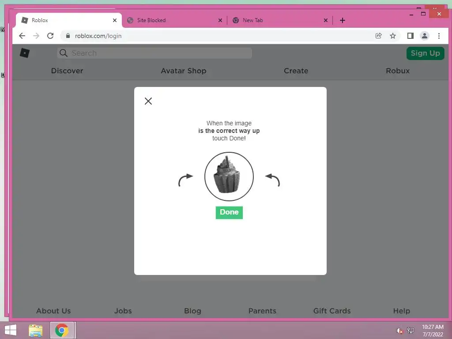The image size is (452, 339).
Task: Open the taskbar clock showing 10:27 AM
Action: tap(433, 331)
